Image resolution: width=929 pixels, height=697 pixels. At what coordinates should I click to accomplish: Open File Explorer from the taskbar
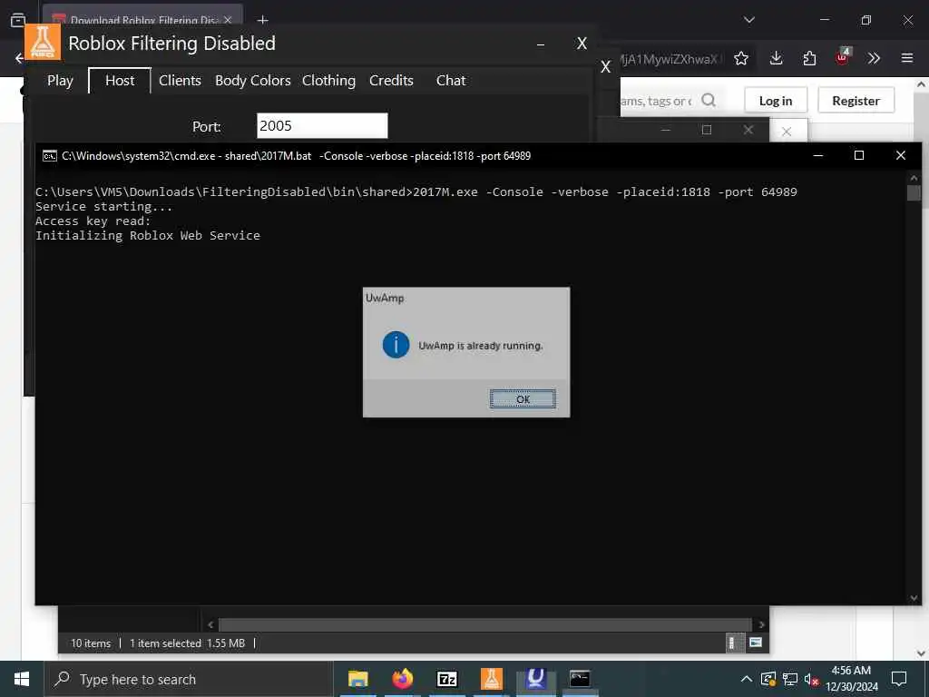pos(357,679)
